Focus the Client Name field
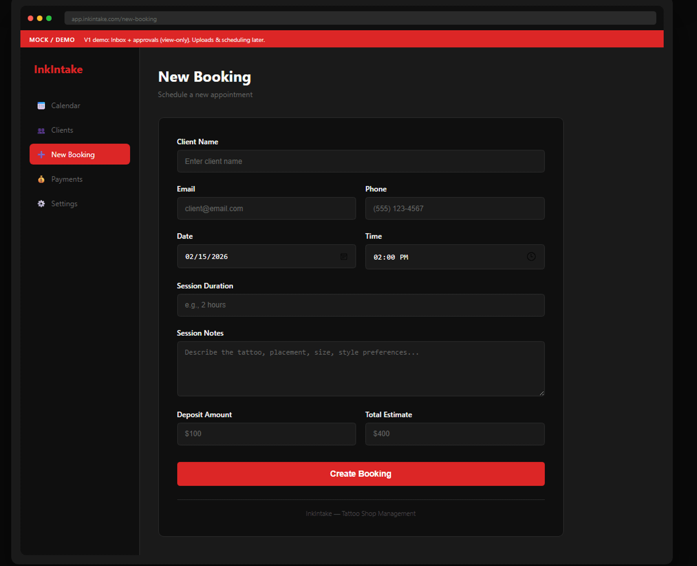 coord(360,161)
